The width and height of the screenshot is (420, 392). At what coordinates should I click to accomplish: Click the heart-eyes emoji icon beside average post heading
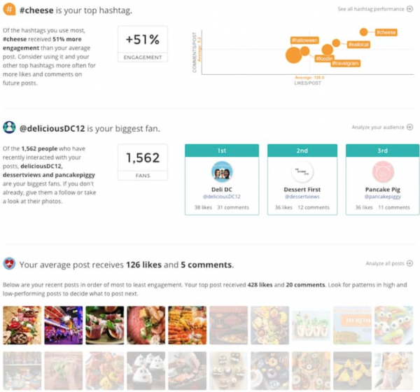[x=10, y=265]
